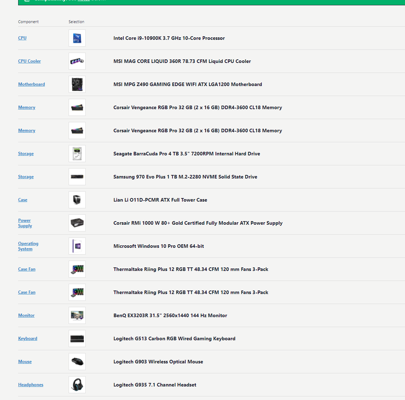Click the Selection column header
Viewport: 405px width, 400px height.
76,22
